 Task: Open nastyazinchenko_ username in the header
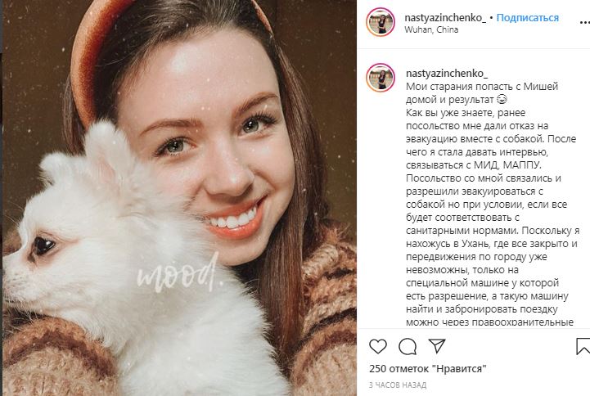445,18
